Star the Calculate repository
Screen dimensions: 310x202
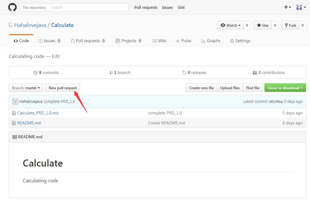[263, 25]
